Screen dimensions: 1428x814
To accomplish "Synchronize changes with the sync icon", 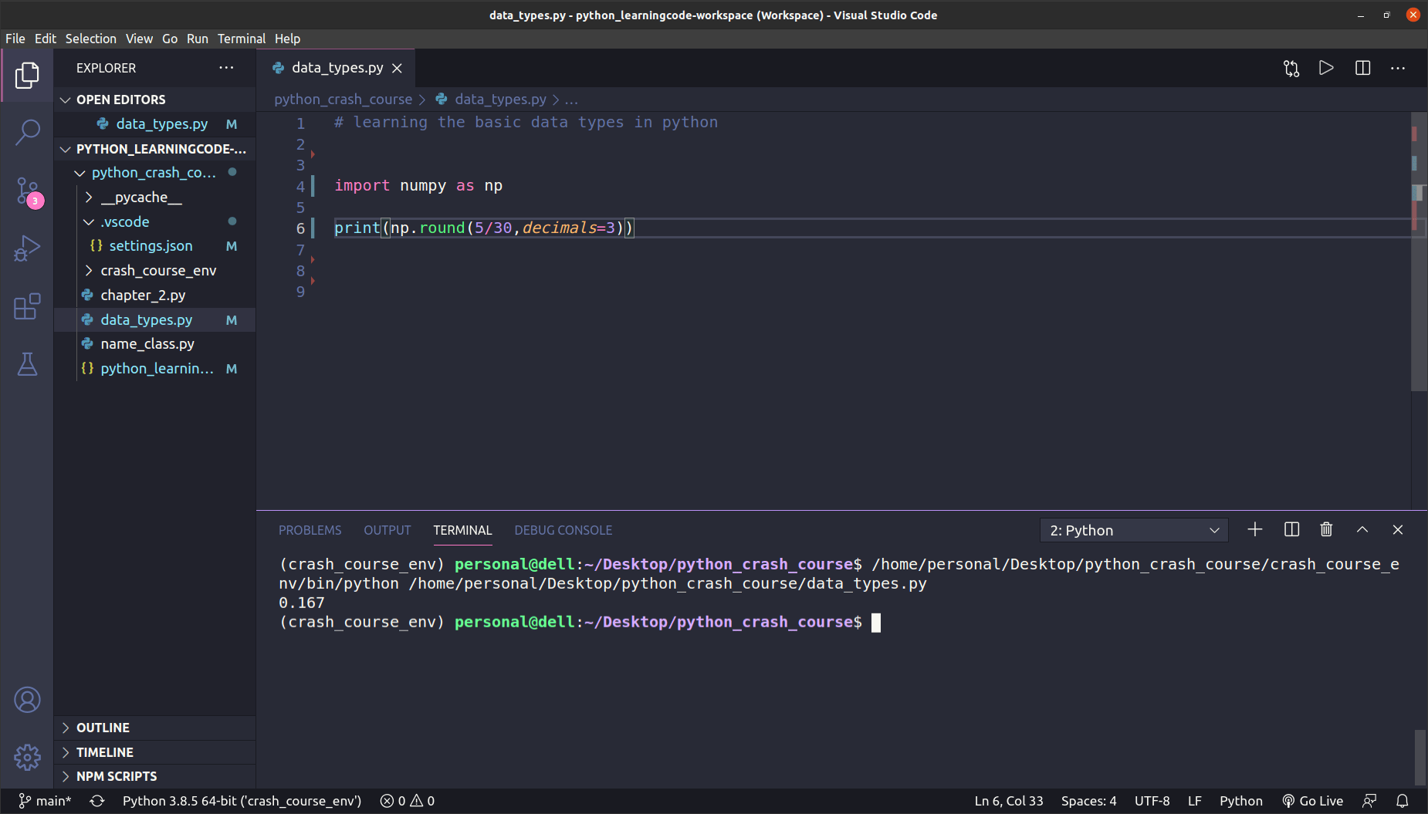I will click(x=97, y=801).
